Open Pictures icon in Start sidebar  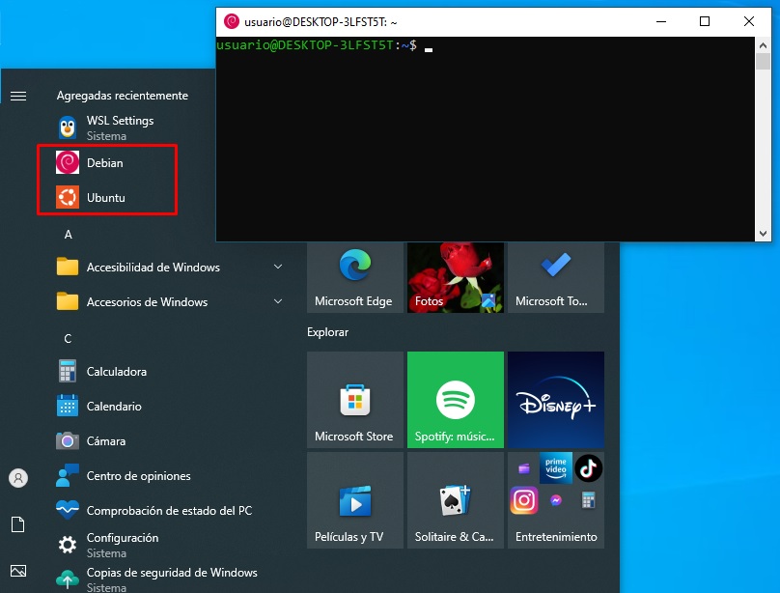click(x=18, y=571)
